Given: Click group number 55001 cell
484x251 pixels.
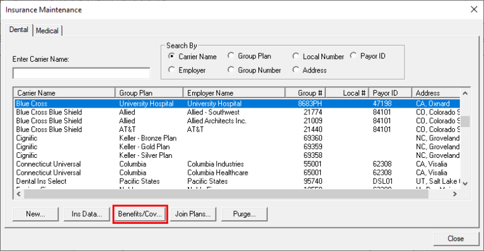Looking at the screenshot, I should click(x=313, y=164).
